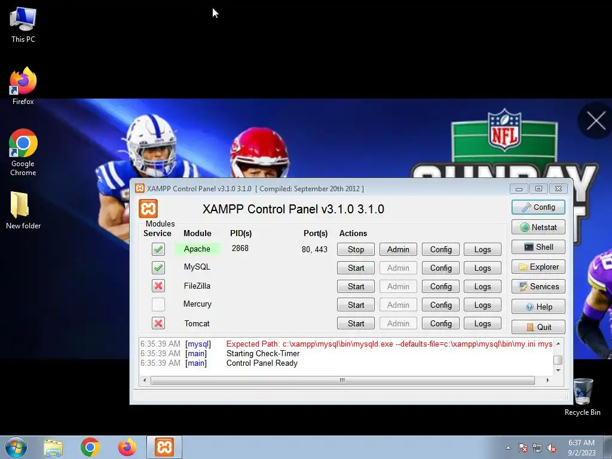612x459 pixels.
Task: Click the Apache module name label
Action: (197, 249)
